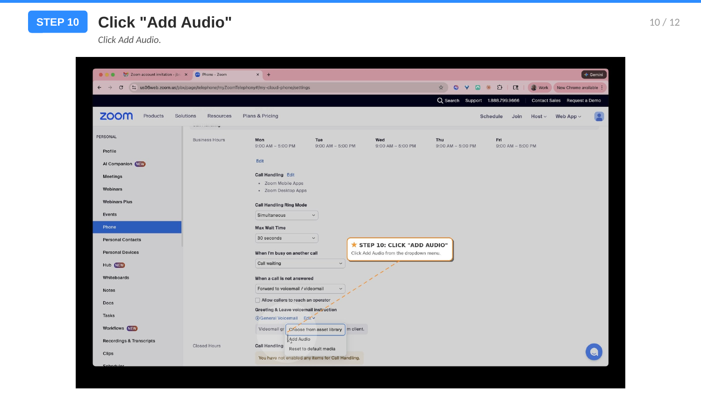Select Add Audio from the menu

300,339
